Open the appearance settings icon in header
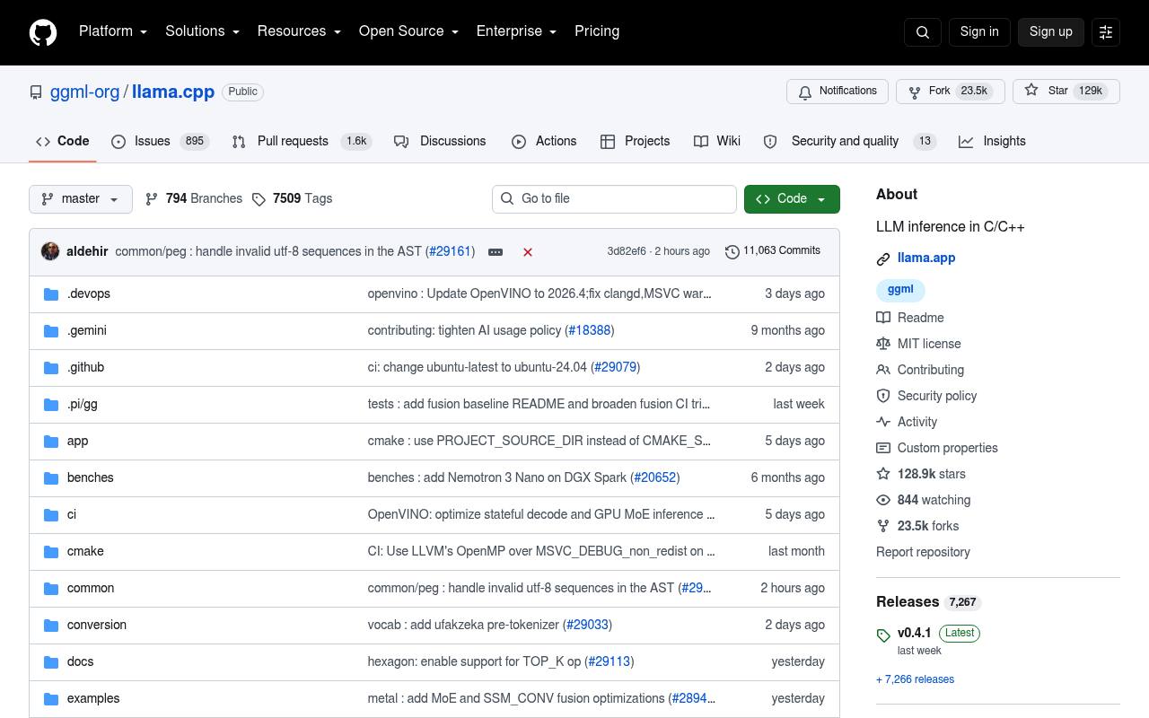This screenshot has width=1149, height=718. pyautogui.click(x=1106, y=32)
